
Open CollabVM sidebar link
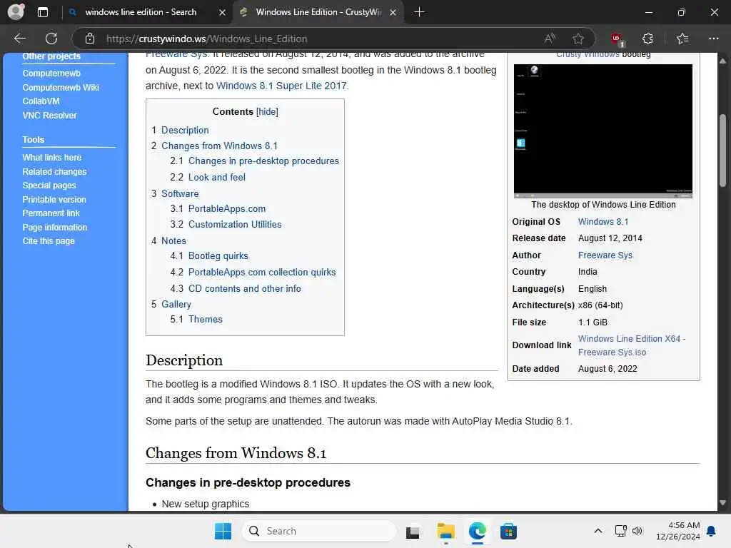41,101
